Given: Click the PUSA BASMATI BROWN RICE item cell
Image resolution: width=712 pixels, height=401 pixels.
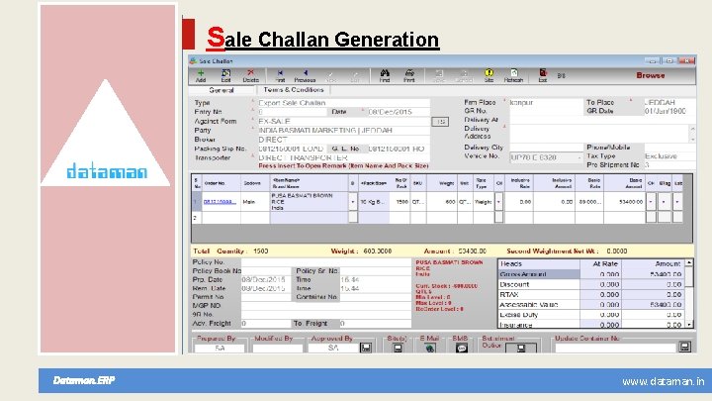Looking at the screenshot, I should [x=309, y=201].
